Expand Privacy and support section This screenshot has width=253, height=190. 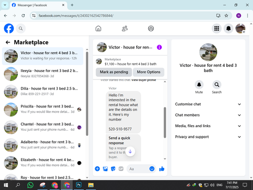(x=208, y=137)
